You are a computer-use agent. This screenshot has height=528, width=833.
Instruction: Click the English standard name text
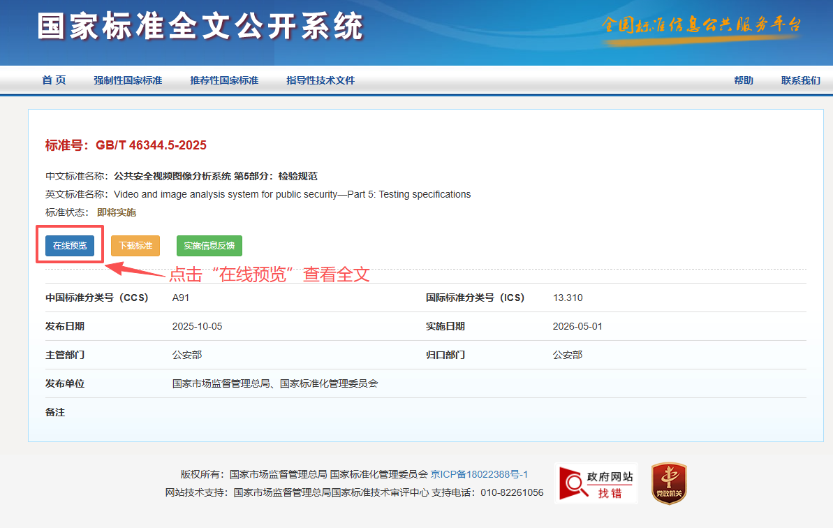(x=292, y=194)
